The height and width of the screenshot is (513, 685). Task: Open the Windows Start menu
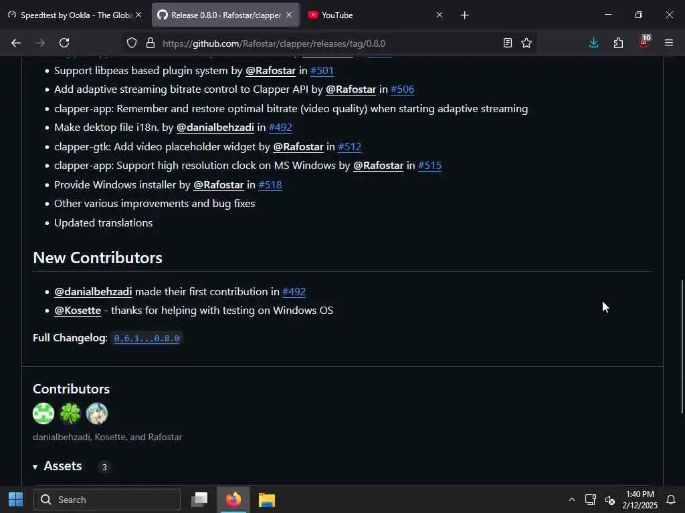(16, 500)
